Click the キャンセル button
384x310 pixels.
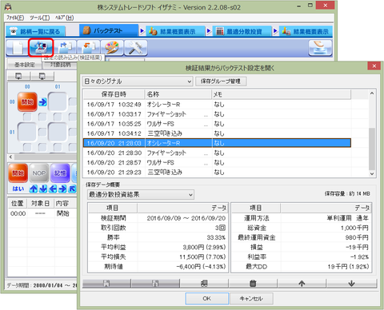pyautogui.click(x=251, y=299)
